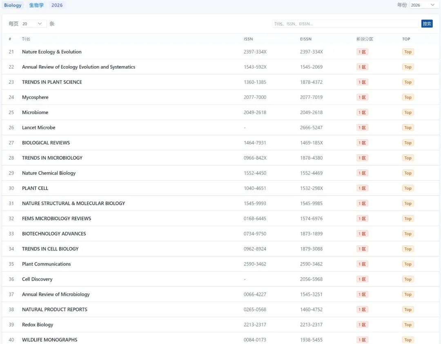Click the Top badge for Lancet Microbe
This screenshot has width=441, height=344.
click(x=408, y=127)
